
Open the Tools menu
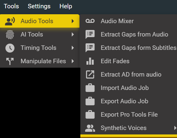pos(11,6)
